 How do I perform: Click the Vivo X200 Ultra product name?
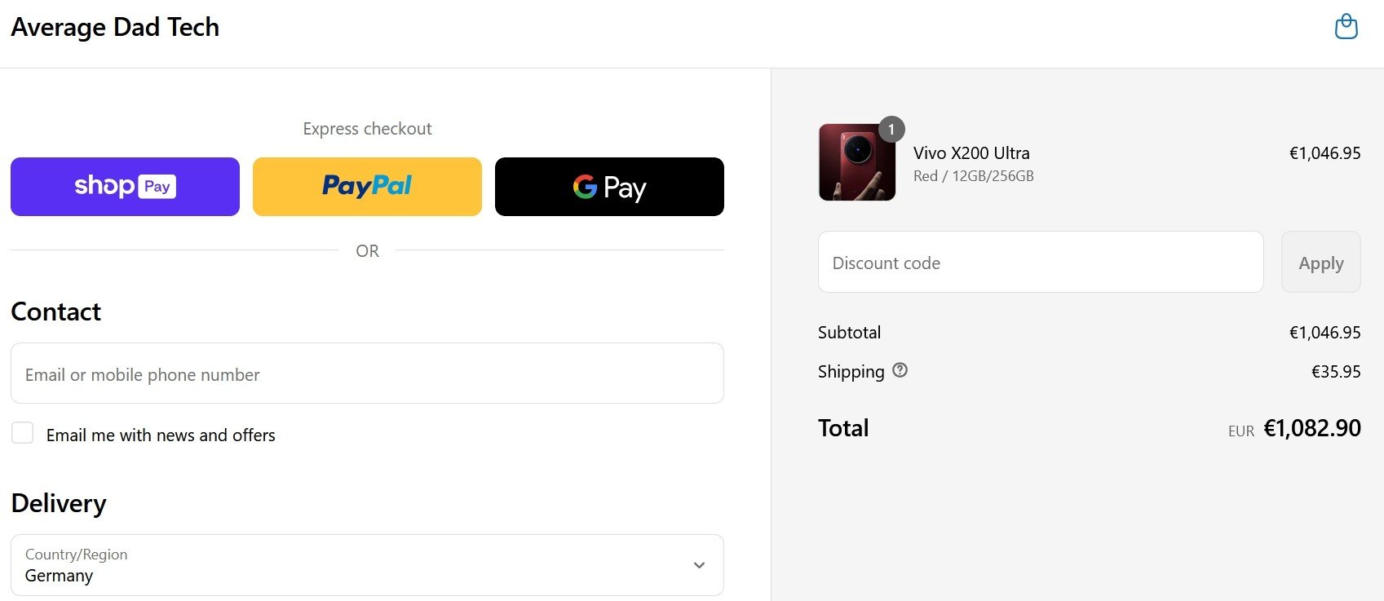971,153
